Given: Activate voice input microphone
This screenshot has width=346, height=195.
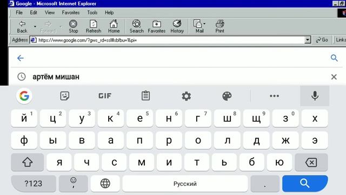Looking at the screenshot, I should click(315, 96).
